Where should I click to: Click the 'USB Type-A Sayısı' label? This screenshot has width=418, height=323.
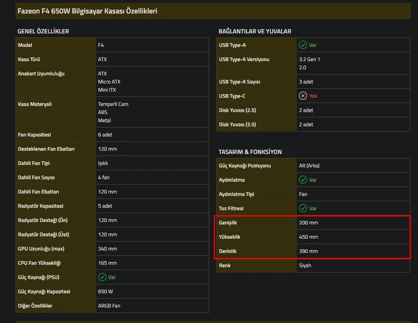(239, 82)
